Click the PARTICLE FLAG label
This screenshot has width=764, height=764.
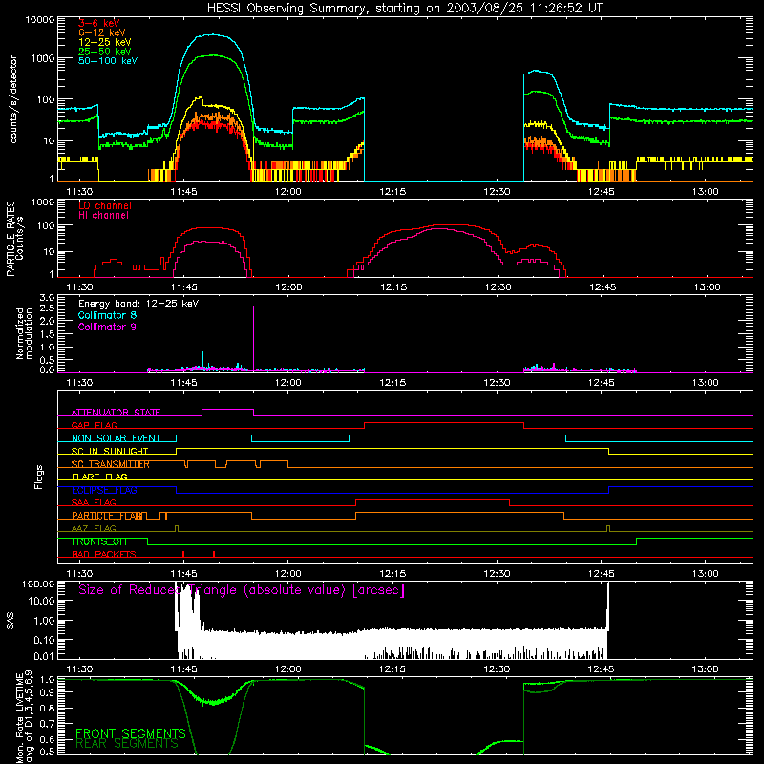(x=108, y=516)
